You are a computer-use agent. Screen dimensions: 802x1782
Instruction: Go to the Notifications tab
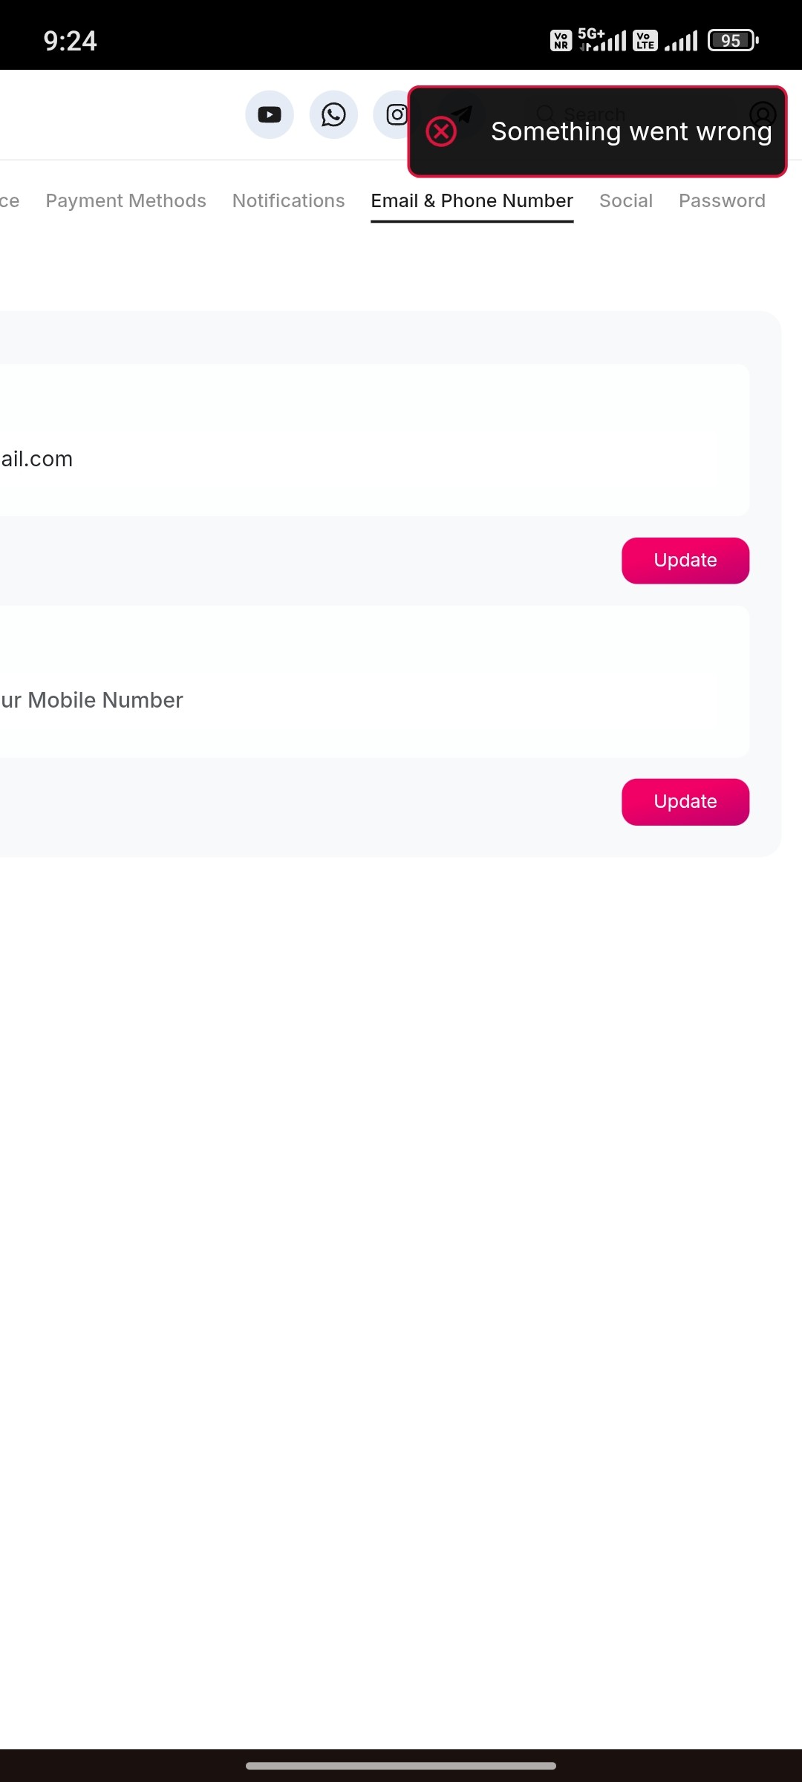click(x=288, y=200)
